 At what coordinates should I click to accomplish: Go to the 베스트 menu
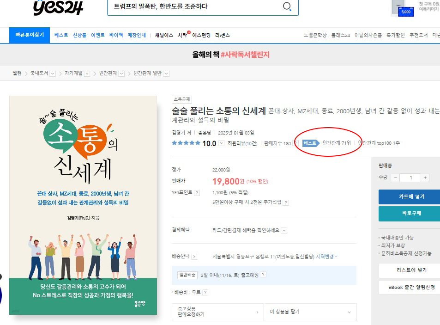tap(61, 35)
